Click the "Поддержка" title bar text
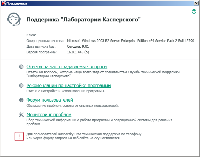The height and width of the screenshot is (157, 200). (17, 3)
